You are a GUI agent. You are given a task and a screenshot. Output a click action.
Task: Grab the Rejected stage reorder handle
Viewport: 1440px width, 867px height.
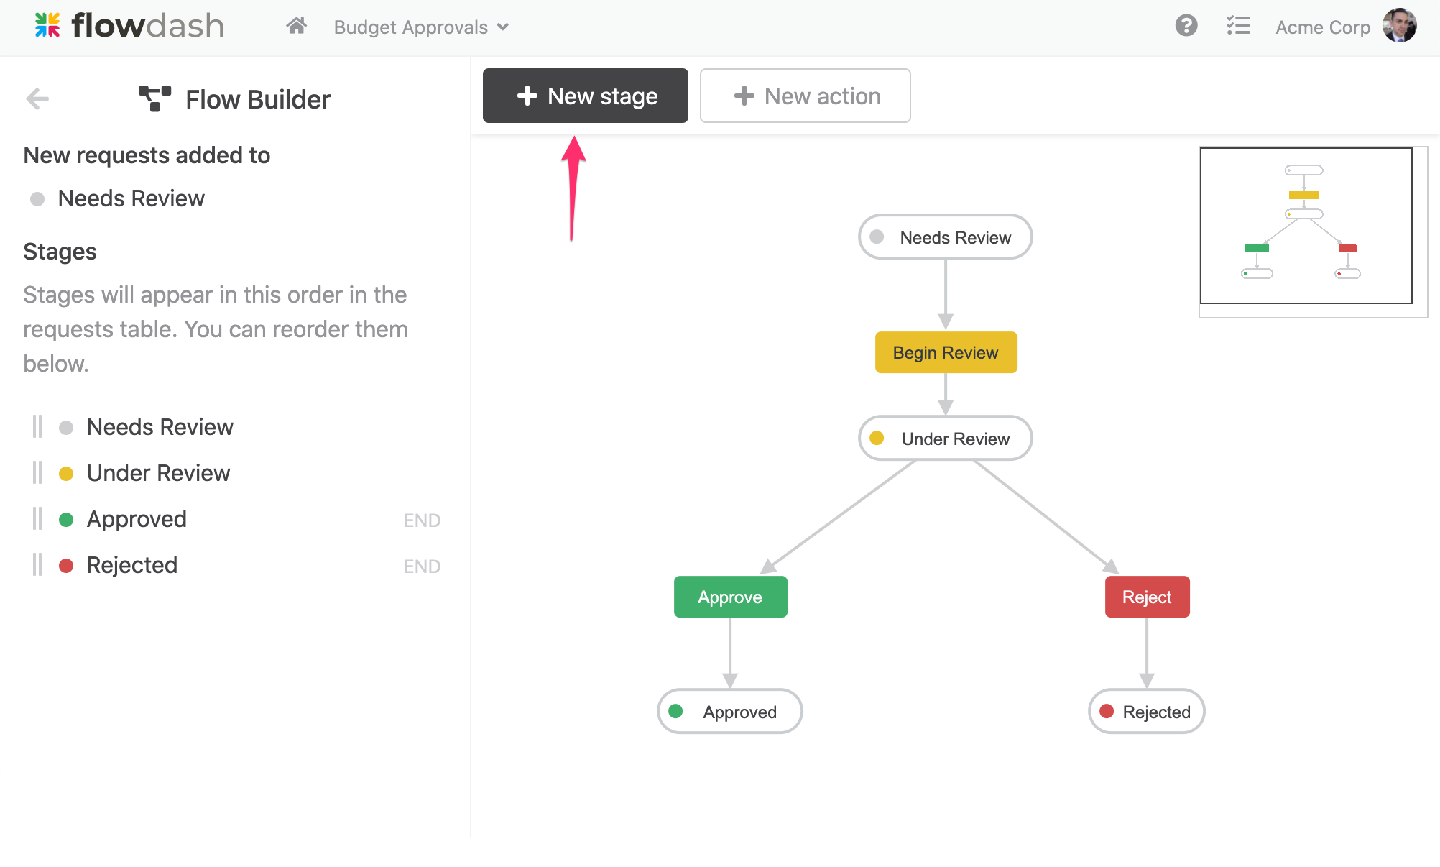(37, 565)
